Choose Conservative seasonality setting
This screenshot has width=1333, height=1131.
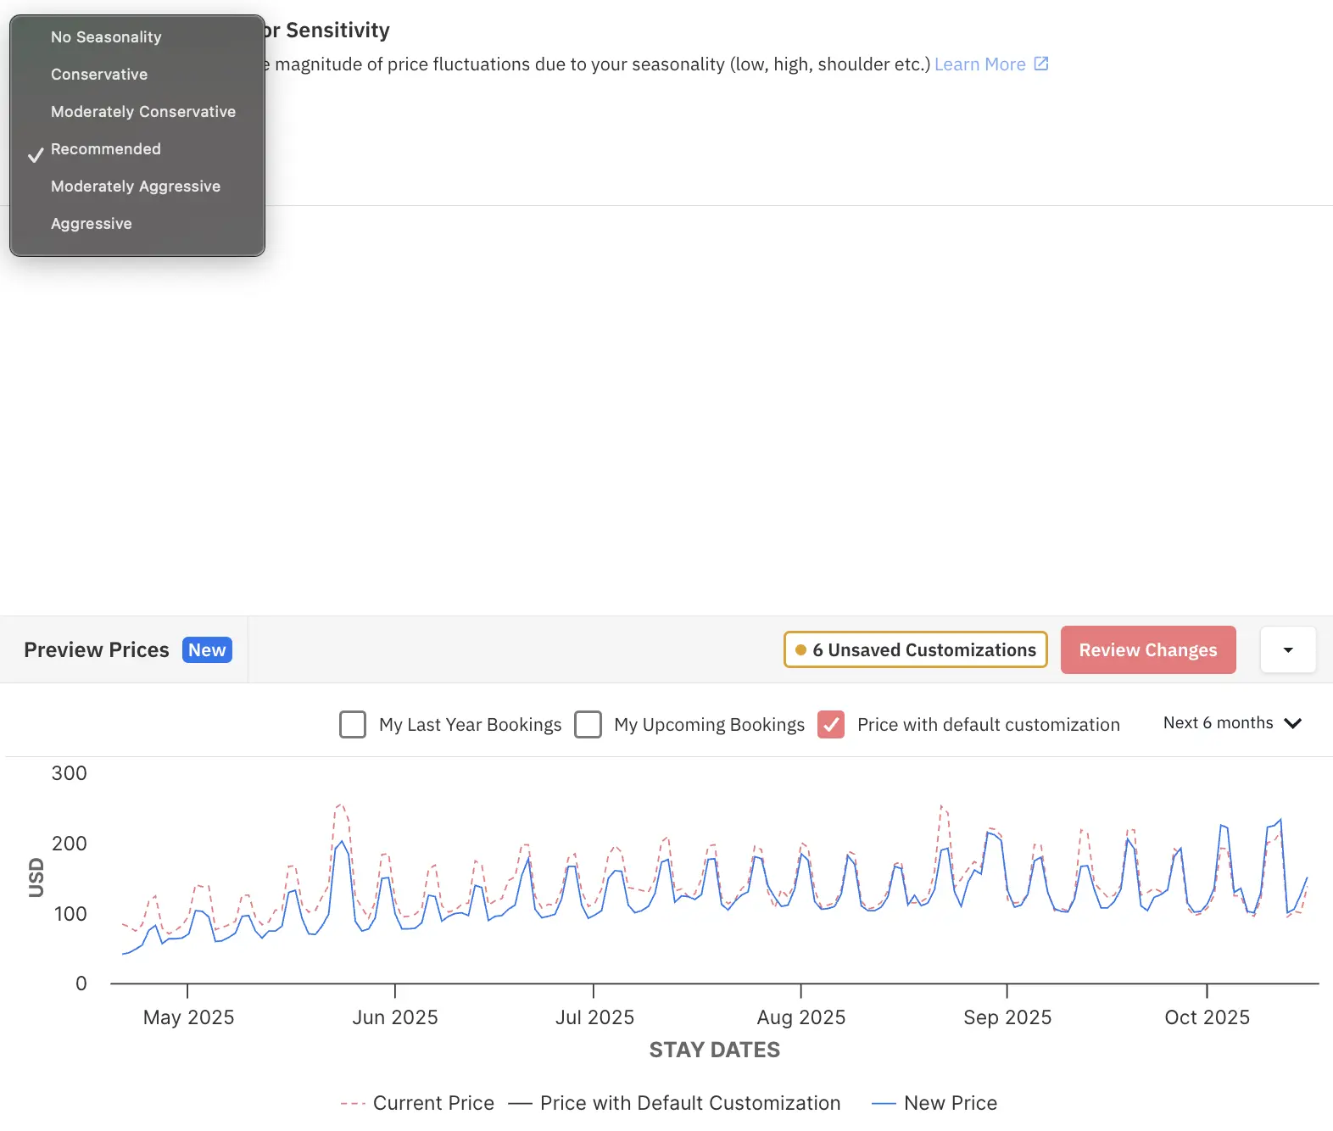click(x=99, y=75)
